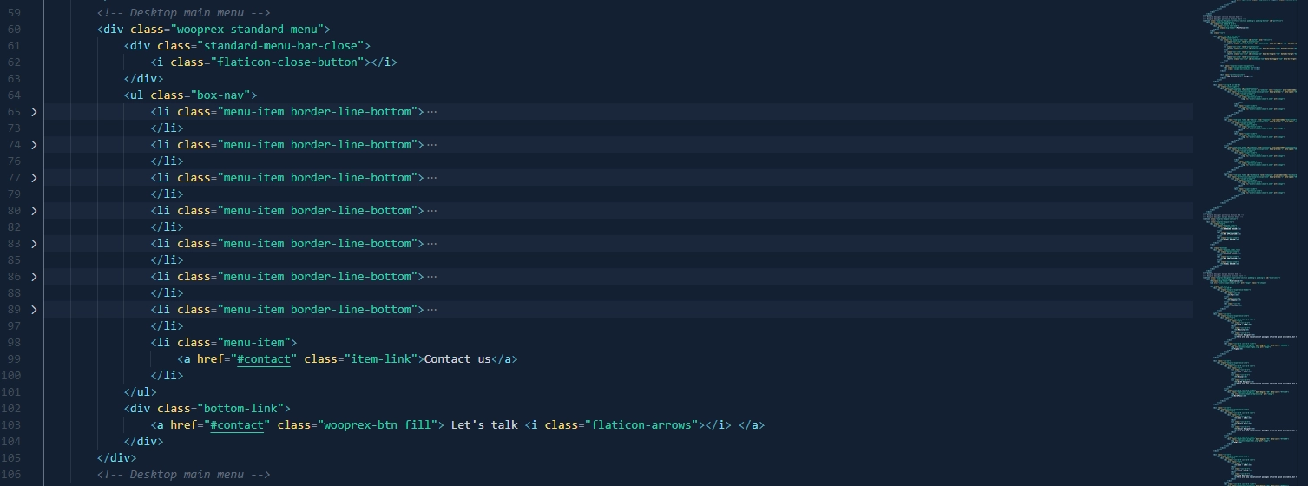Expand the folded block at line 74
This screenshot has height=486, width=1308.
point(34,145)
